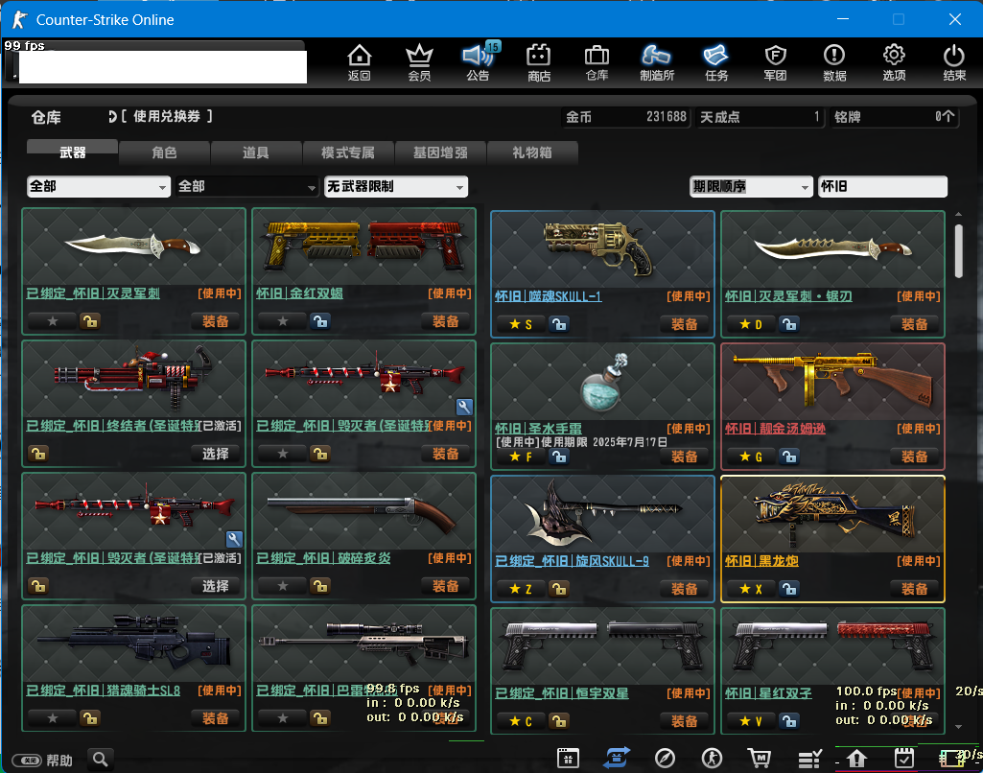Toggle the gray star on 破碎炙炎
This screenshot has width=983, height=773.
(x=283, y=586)
